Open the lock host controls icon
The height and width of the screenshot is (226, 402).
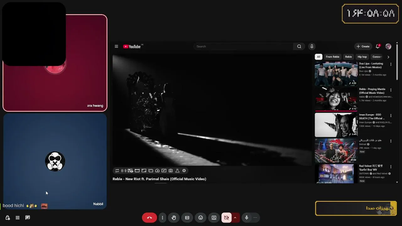point(8,218)
